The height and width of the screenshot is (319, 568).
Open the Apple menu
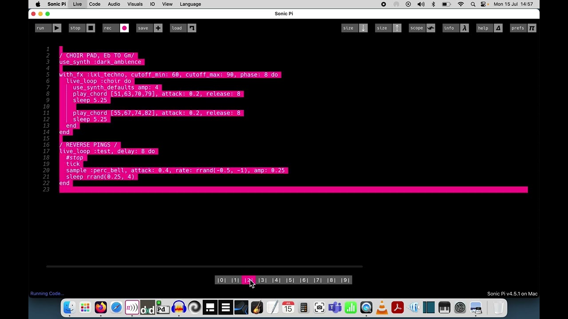[x=38, y=4]
